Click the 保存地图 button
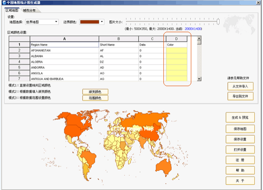The height and width of the screenshot is (190, 263). pos(240,129)
